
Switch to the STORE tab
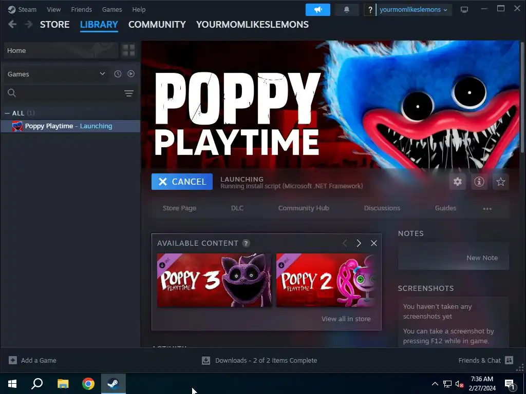(54, 25)
